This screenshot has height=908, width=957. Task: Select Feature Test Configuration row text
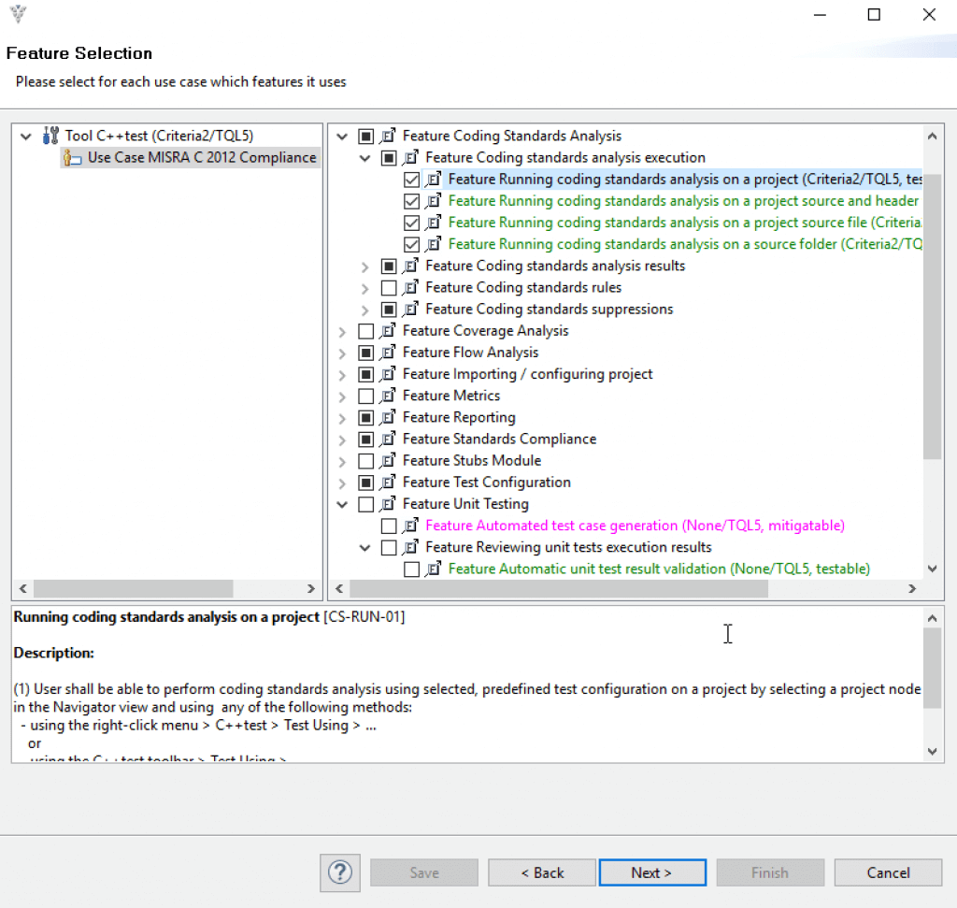click(486, 483)
